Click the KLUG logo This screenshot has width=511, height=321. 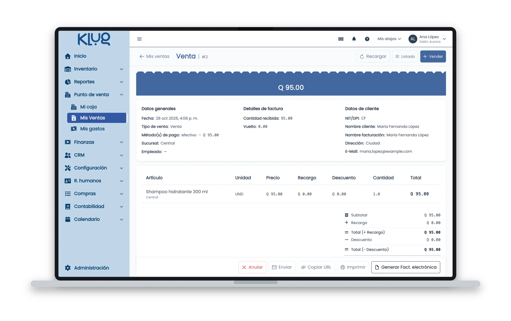[94, 39]
